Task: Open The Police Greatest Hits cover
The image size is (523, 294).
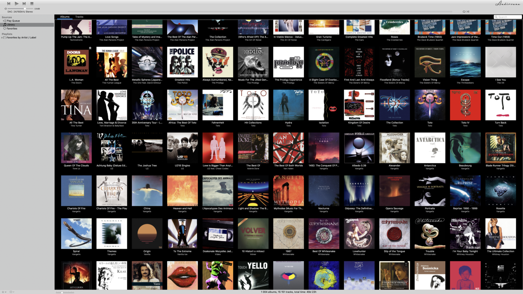Action: [182, 62]
